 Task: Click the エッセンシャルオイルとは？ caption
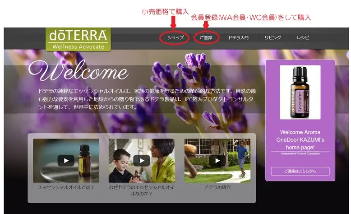[66, 187]
